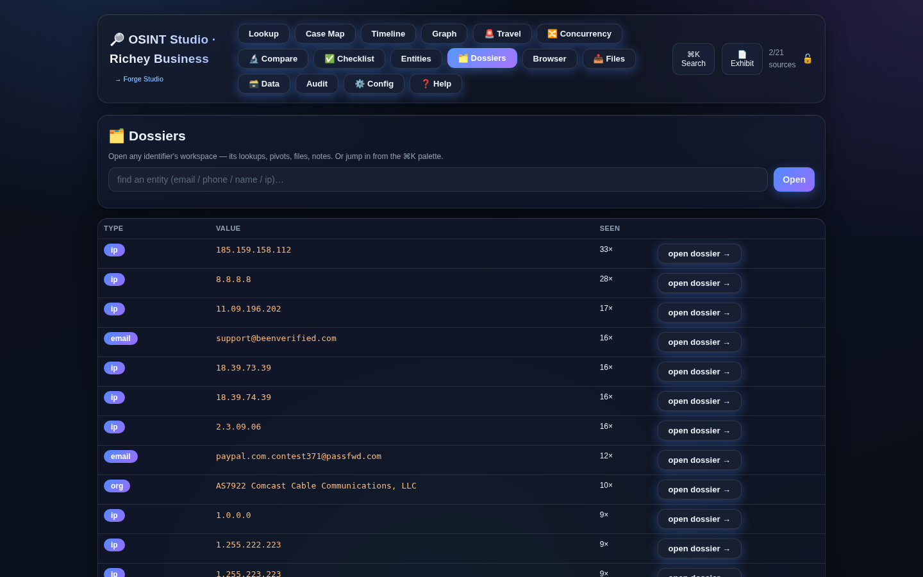Open the Compare tab with microscope icon
Viewport: 923px width, 577px height.
[273, 59]
